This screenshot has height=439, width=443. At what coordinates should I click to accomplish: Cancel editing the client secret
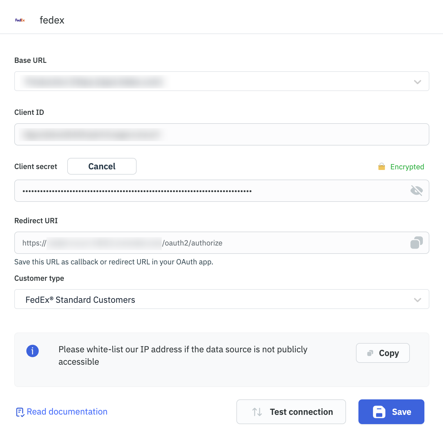(102, 166)
